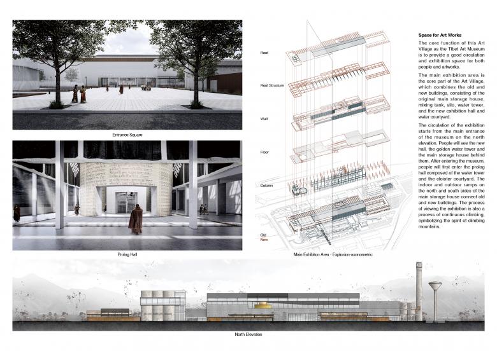The image size is (497, 351).
Task: Select the 'Column' layer label
Action: (266, 185)
